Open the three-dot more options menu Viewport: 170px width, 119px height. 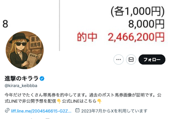click(x=118, y=59)
